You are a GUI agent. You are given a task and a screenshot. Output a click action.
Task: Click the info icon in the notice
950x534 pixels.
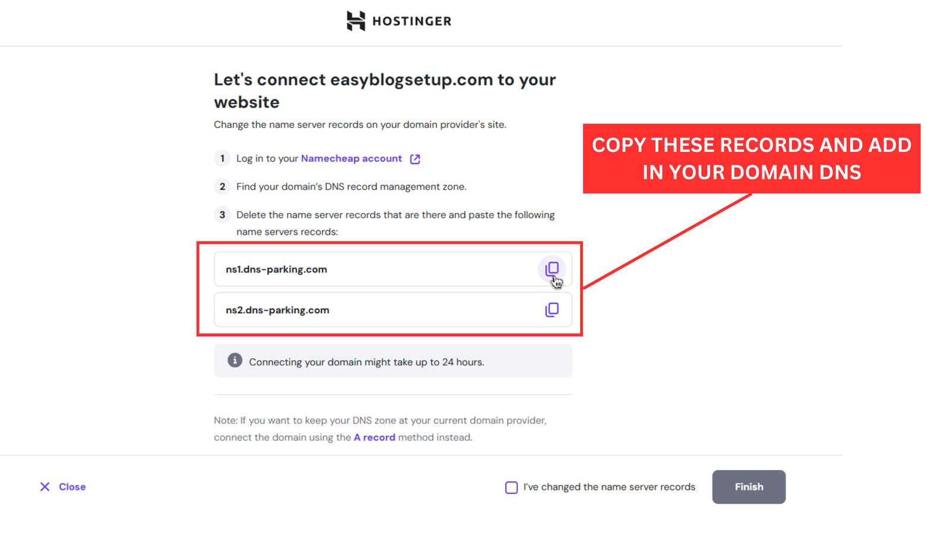pyautogui.click(x=235, y=360)
